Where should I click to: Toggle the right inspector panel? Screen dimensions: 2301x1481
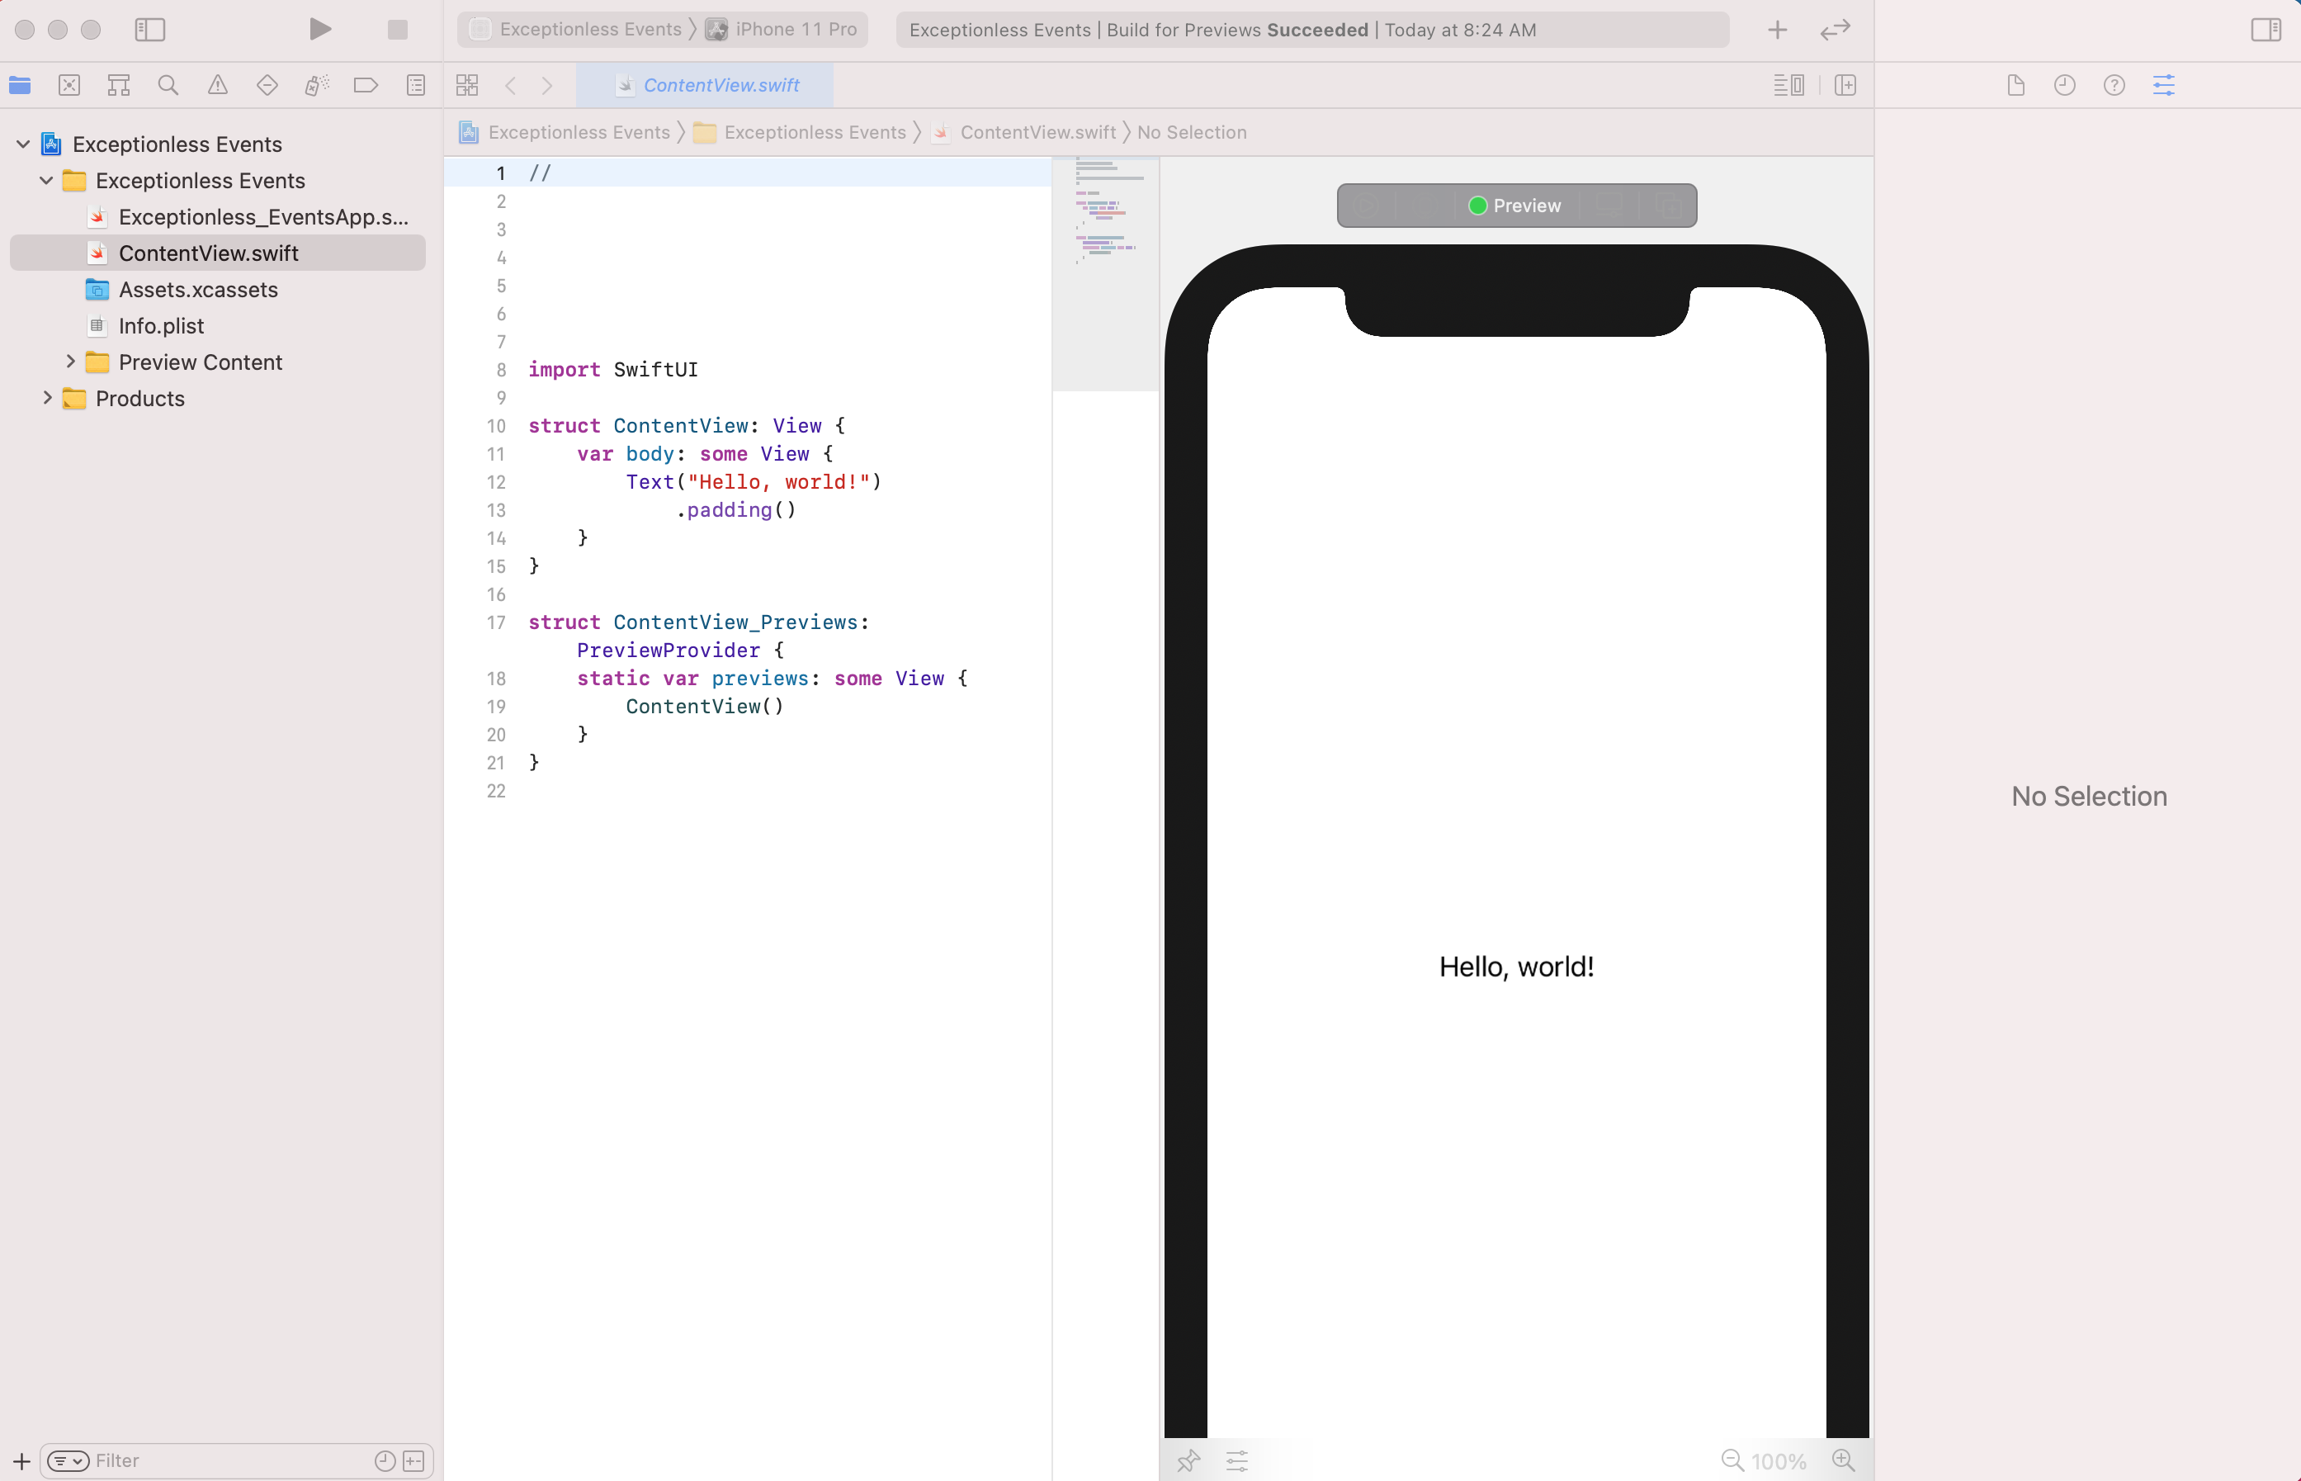(2266, 30)
